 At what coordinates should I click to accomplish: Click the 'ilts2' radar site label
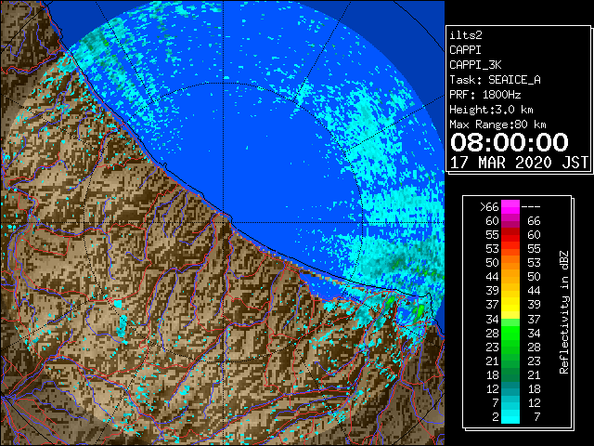466,35
